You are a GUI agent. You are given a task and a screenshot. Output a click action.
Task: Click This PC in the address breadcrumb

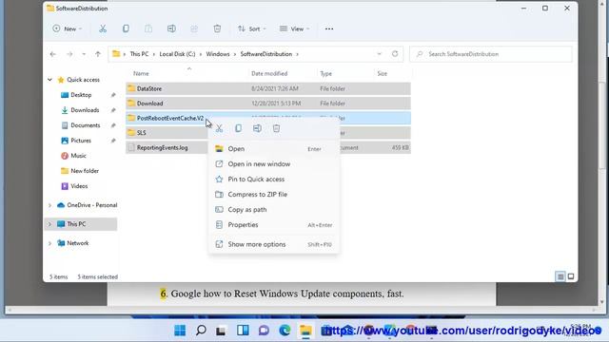click(139, 54)
